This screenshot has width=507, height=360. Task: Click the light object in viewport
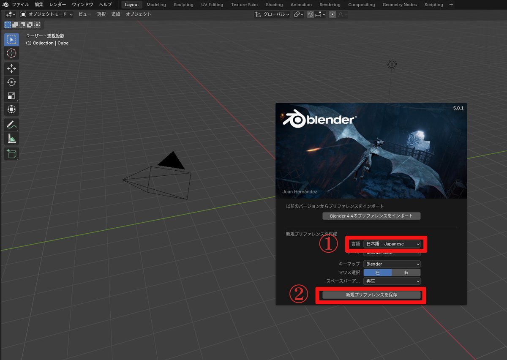coord(392,64)
